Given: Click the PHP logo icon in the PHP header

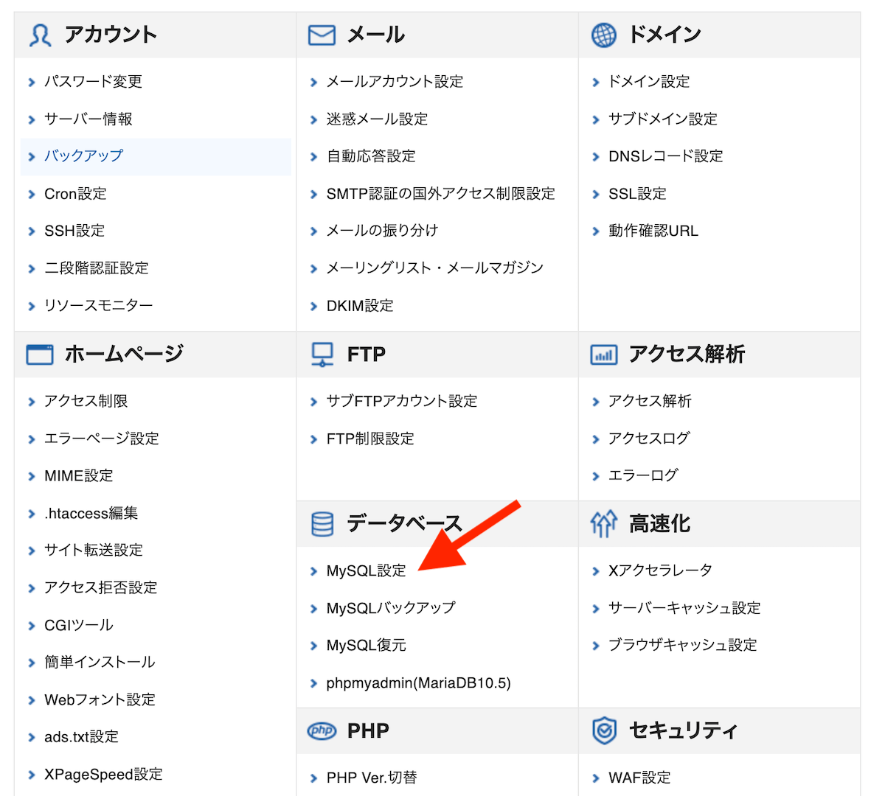Looking at the screenshot, I should [x=322, y=730].
